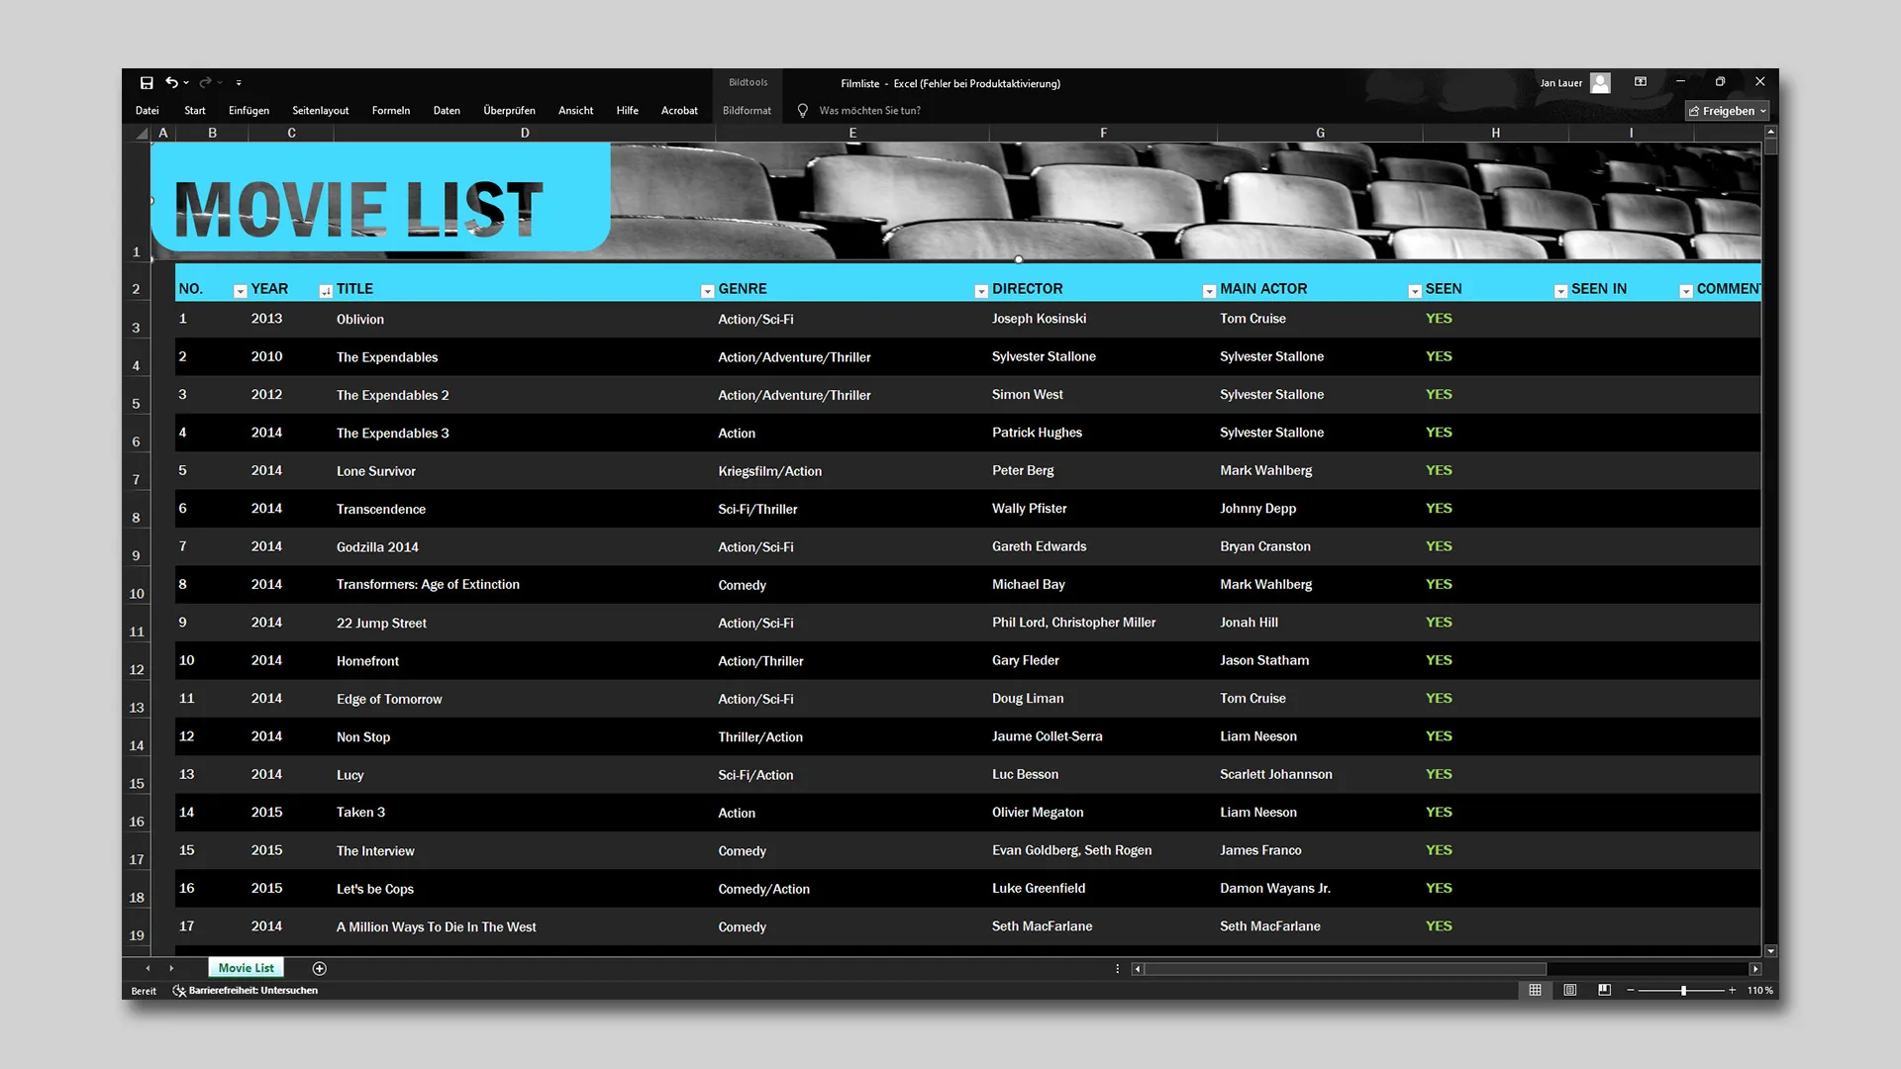This screenshot has height=1069, width=1901.
Task: Click the vertical scrollbar down arrow
Action: 1770,951
